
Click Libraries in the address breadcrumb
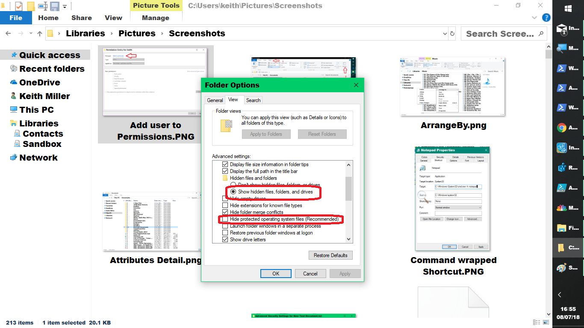tap(85, 33)
